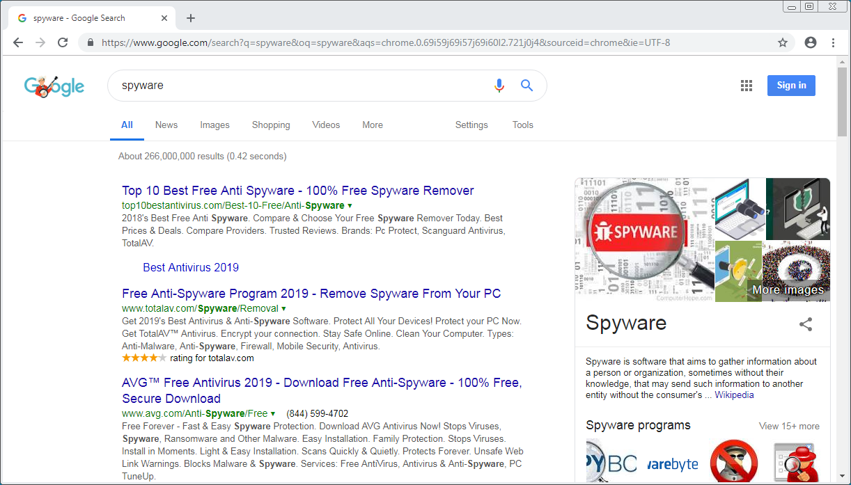Expand the totalav.com URL dropdown arrow
Viewport: 851px width, 485px height.
(283, 309)
